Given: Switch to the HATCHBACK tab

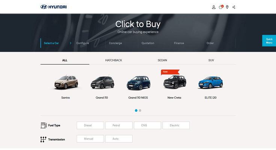Looking at the screenshot, I should pos(113,60).
